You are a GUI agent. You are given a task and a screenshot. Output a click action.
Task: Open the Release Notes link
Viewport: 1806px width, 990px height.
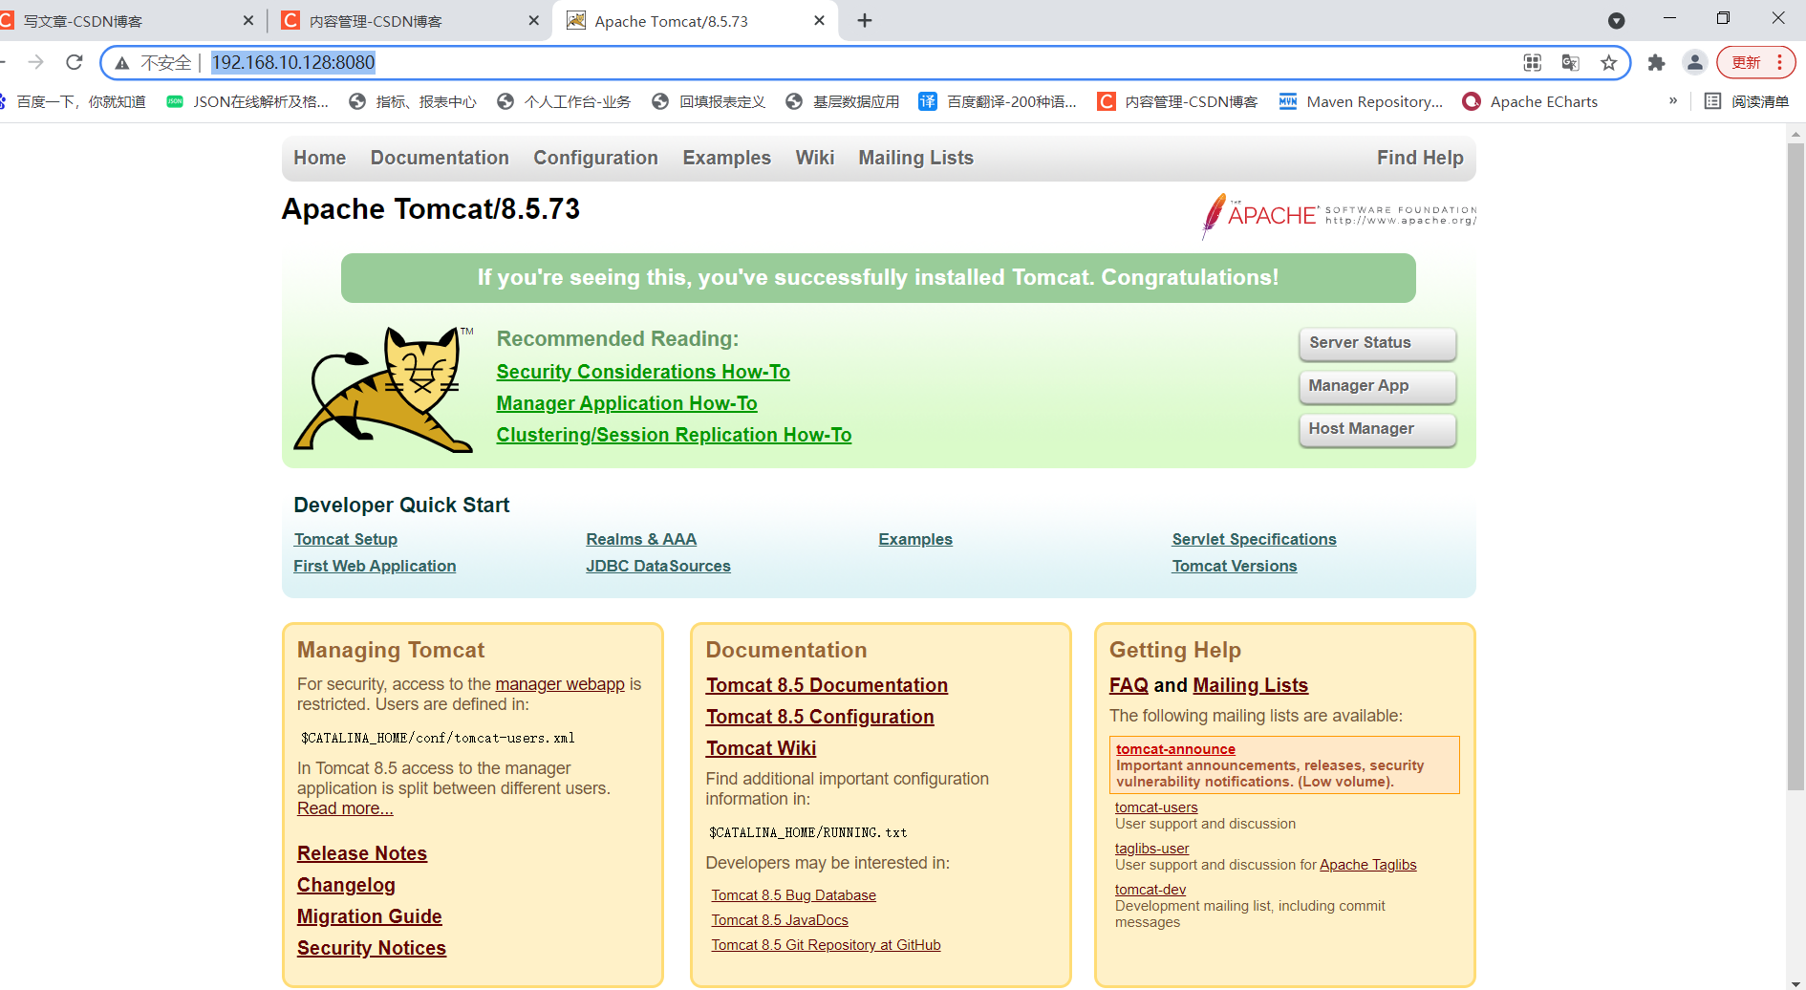(x=361, y=853)
